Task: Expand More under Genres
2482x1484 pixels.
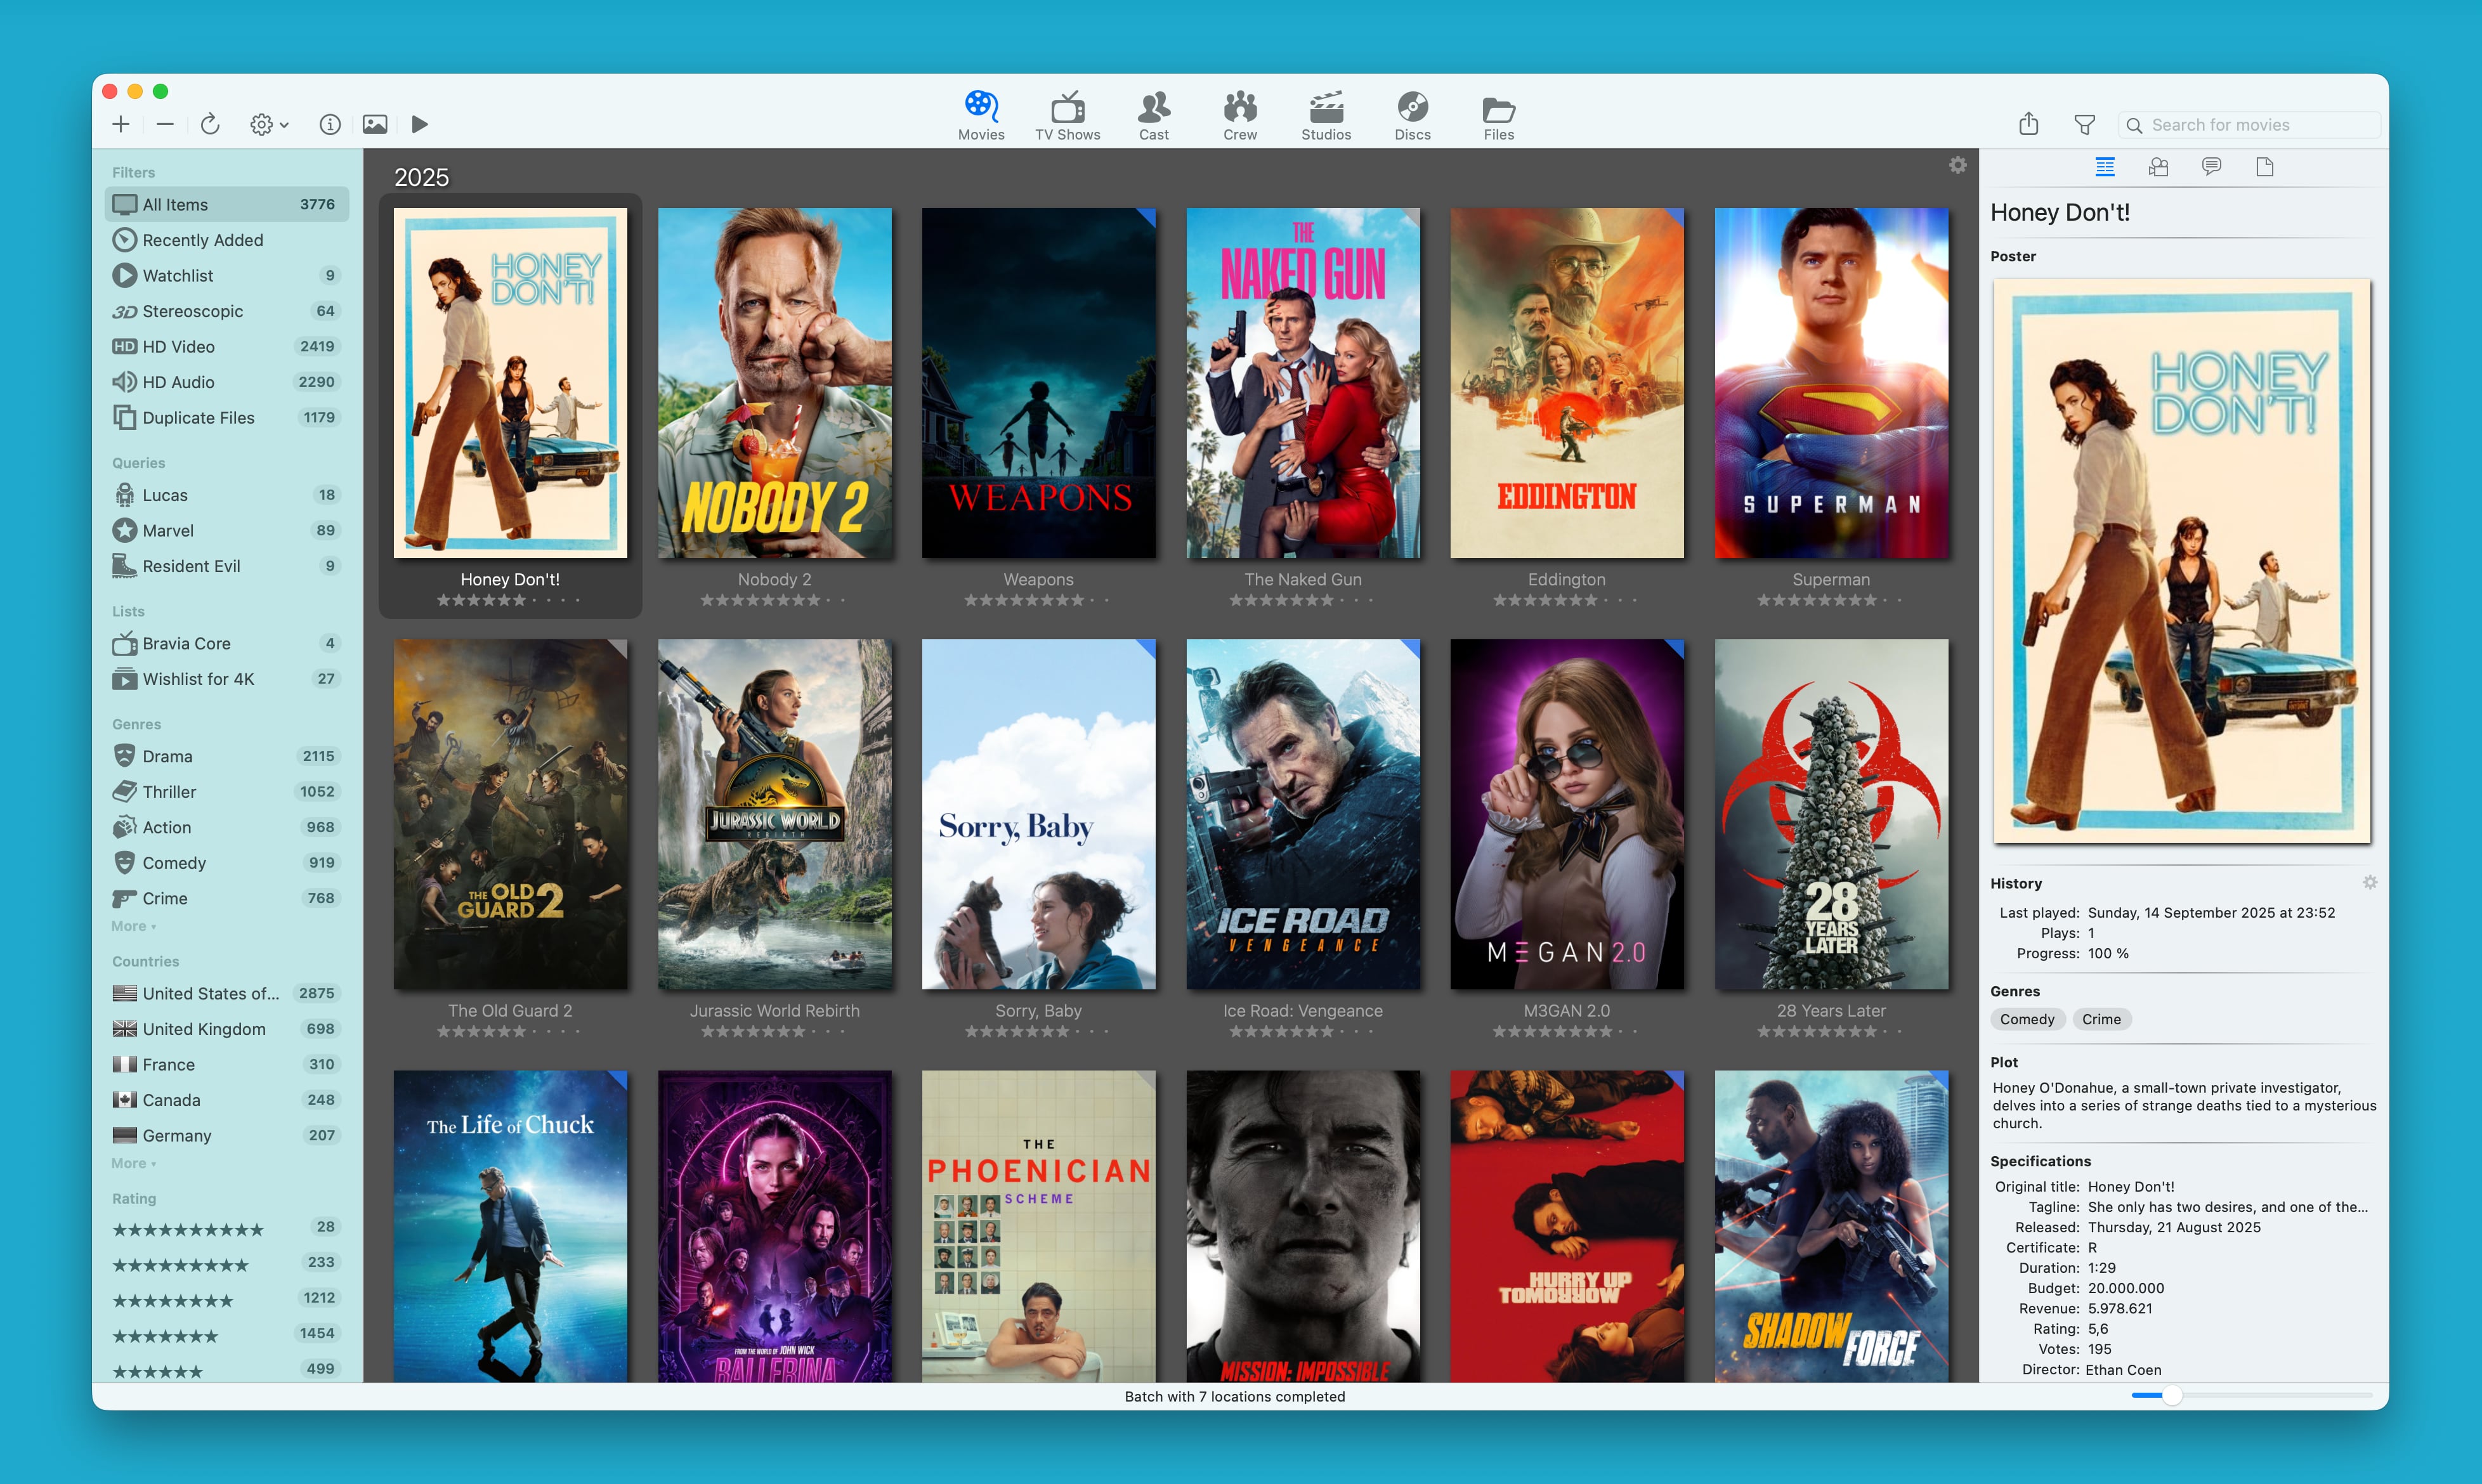Action: [x=132, y=926]
